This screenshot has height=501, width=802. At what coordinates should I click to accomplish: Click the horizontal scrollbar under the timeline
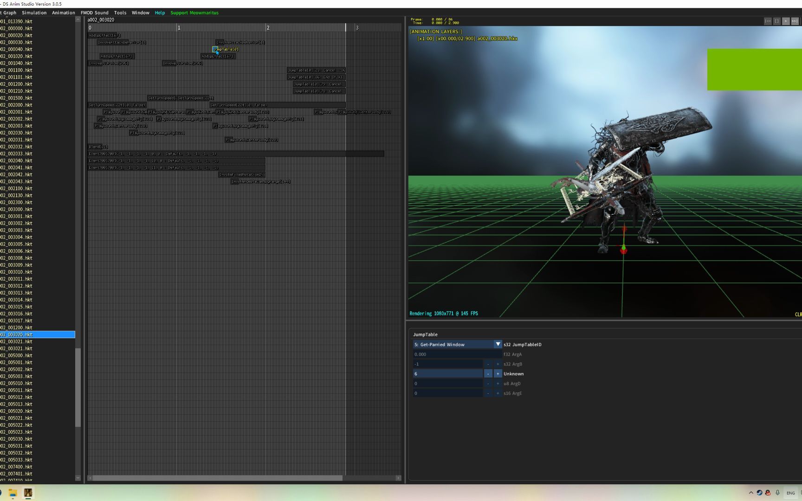pos(218,478)
